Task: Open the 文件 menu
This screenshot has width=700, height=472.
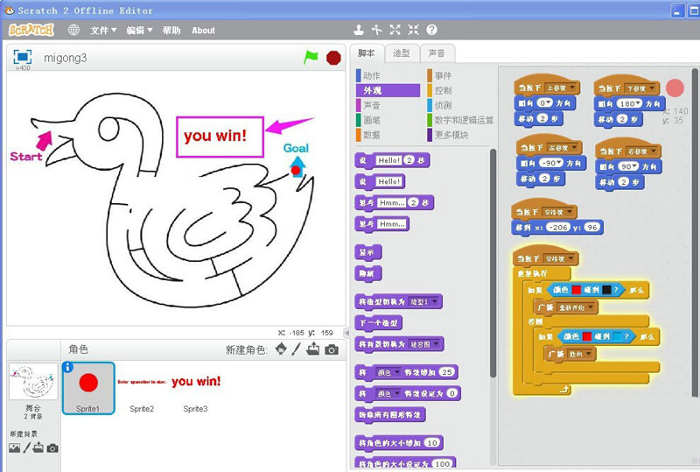Action: coord(103,31)
